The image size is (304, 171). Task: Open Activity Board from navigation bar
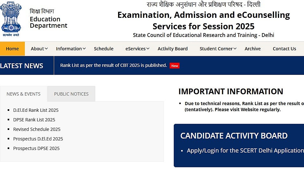pyautogui.click(x=173, y=49)
